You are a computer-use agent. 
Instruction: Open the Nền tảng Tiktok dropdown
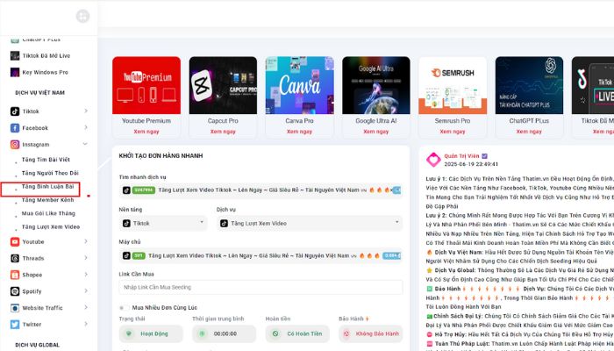(x=163, y=223)
